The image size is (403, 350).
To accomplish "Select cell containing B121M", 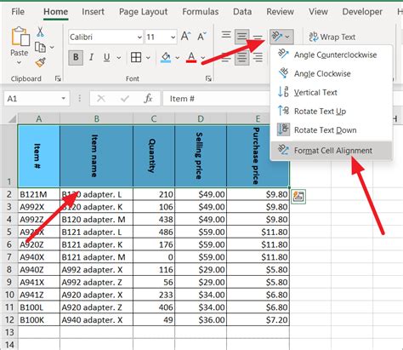I will tap(39, 194).
